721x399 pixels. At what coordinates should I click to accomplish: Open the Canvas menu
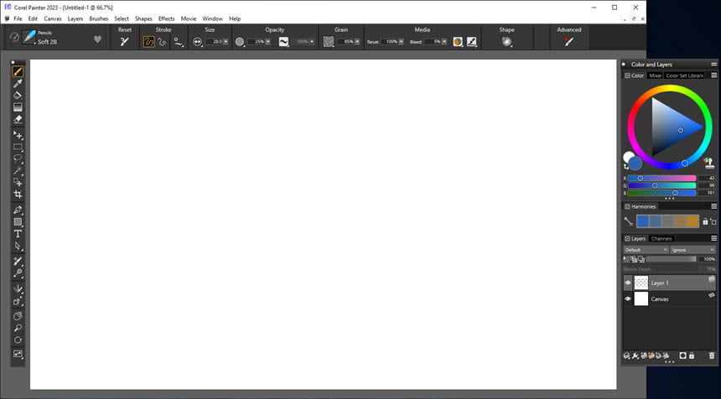coord(53,18)
